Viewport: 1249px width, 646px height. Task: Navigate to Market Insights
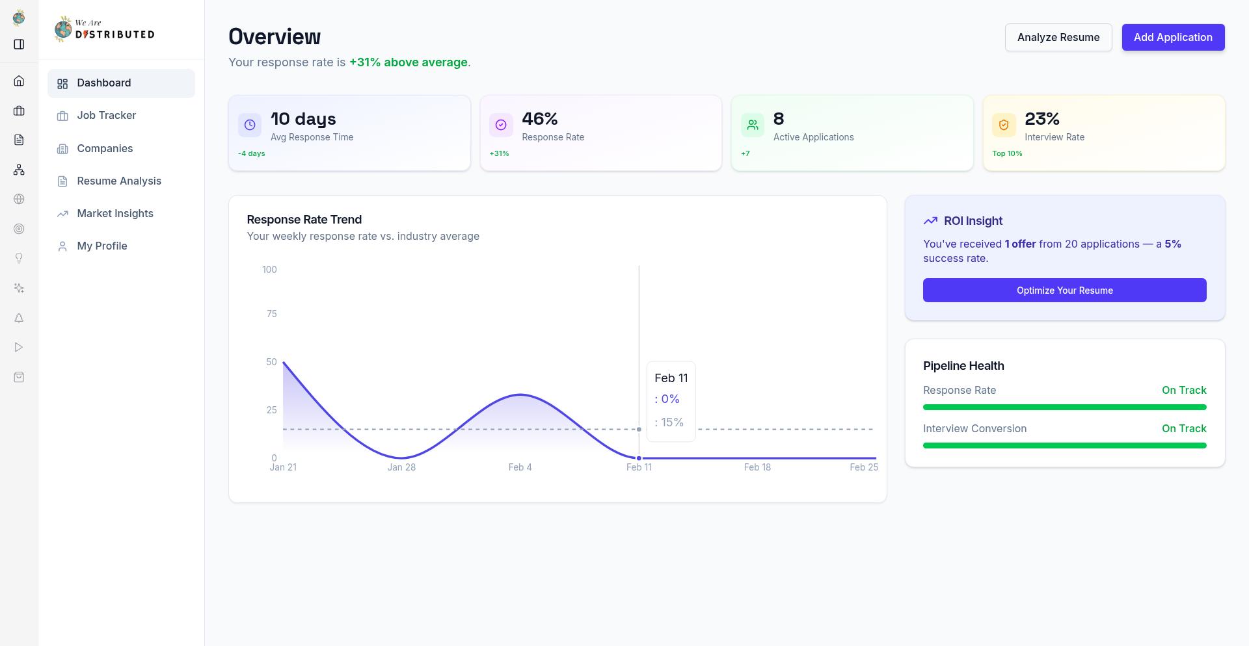pos(115,213)
